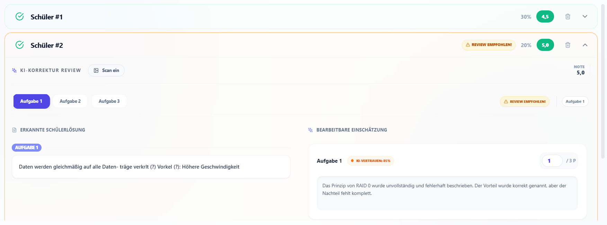Click the Aufgabe 1 pill on the right
Viewport: 607px width, 225px height.
coord(575,102)
